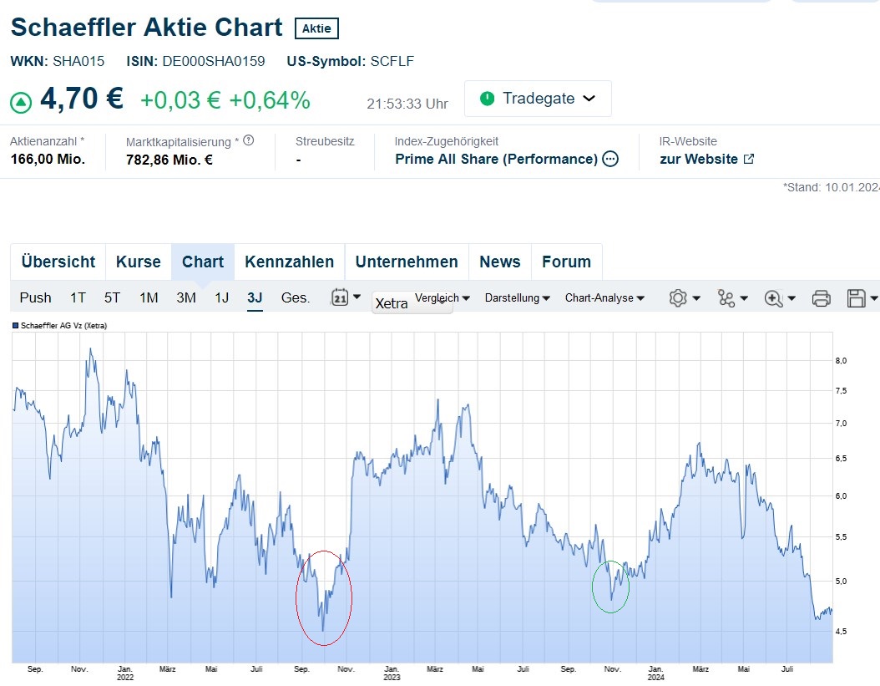Switch to the News tab
The height and width of the screenshot is (686, 880).
[499, 262]
